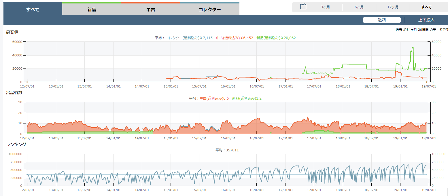Toggle 新品(送料込み) in 出品者数 legend

(x=247, y=98)
